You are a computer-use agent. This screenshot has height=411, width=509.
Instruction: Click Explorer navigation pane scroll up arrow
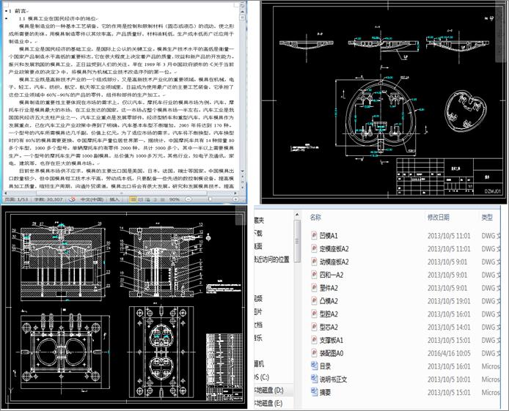pyautogui.click(x=297, y=215)
